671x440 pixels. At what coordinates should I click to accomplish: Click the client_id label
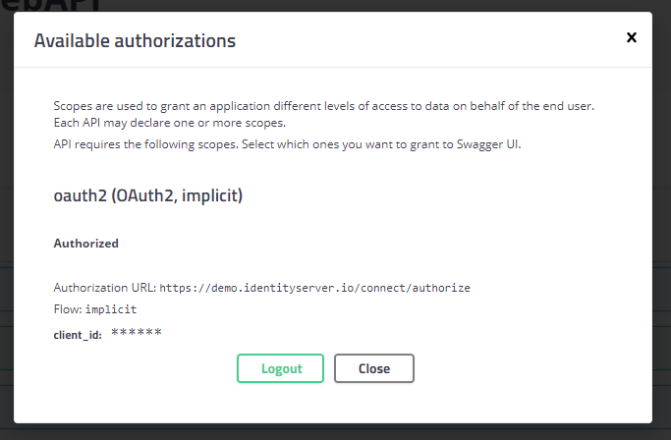[x=78, y=335]
